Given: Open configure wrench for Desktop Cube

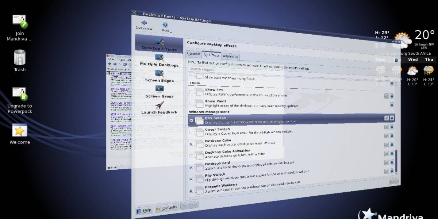Looking at the screenshot, I should 387,136.
